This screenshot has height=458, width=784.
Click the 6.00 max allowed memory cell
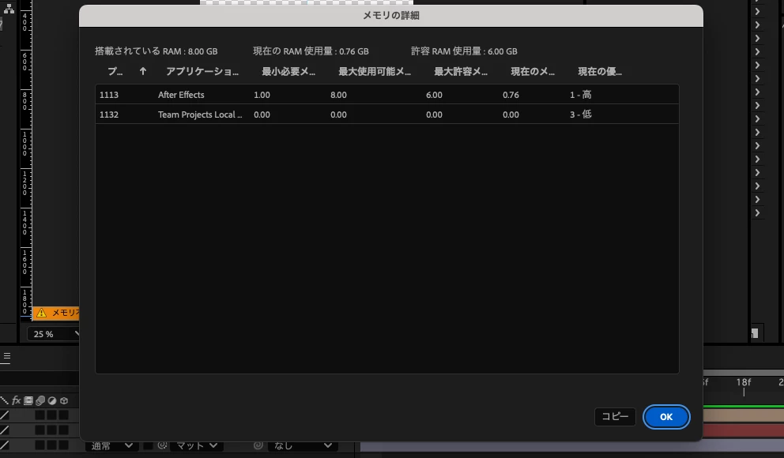434,95
